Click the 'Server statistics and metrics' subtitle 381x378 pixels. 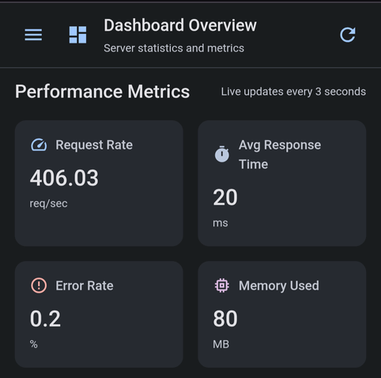(174, 48)
